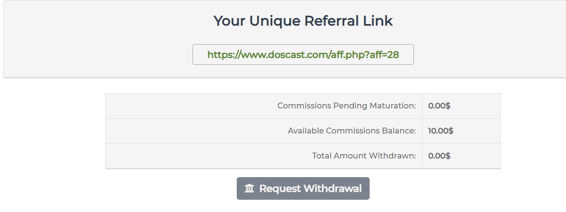The height and width of the screenshot is (212, 566).
Task: Click the word 'Request' on the button
Action: coord(280,189)
